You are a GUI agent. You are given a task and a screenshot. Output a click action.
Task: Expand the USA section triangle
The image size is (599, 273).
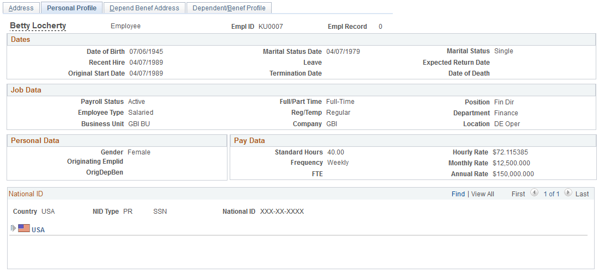pyautogui.click(x=14, y=228)
